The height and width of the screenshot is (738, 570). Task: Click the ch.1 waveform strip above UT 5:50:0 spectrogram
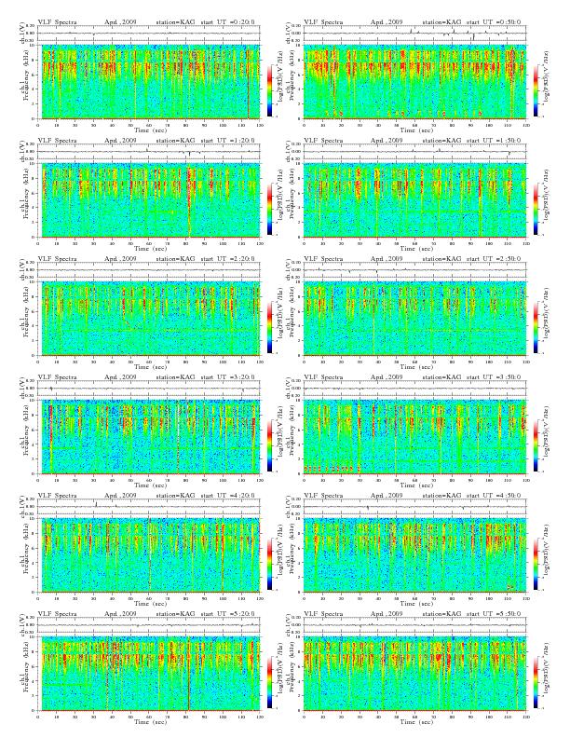click(x=414, y=625)
